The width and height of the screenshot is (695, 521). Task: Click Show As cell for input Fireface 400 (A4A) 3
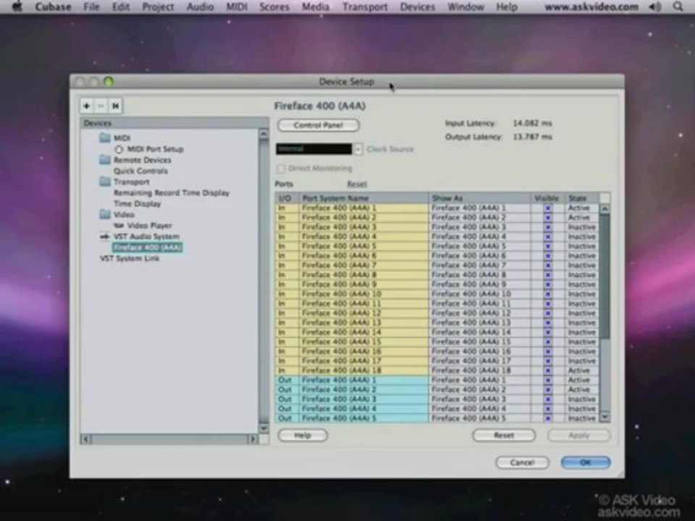pyautogui.click(x=479, y=227)
